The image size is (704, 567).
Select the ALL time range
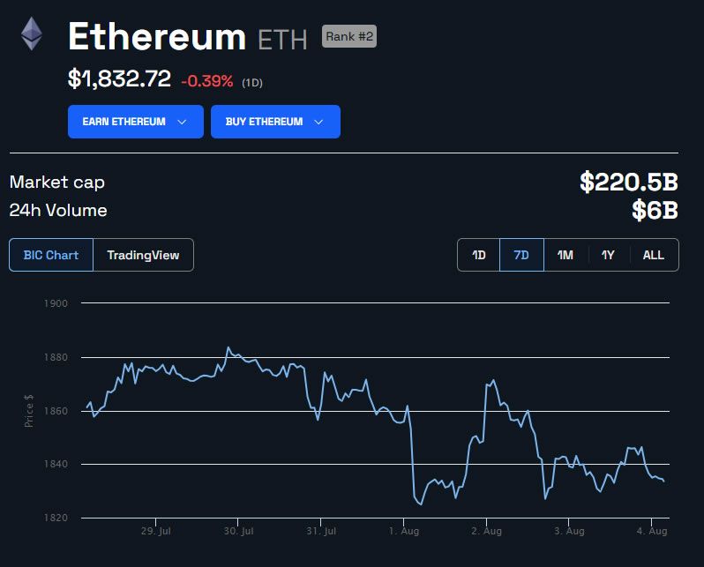click(x=653, y=255)
